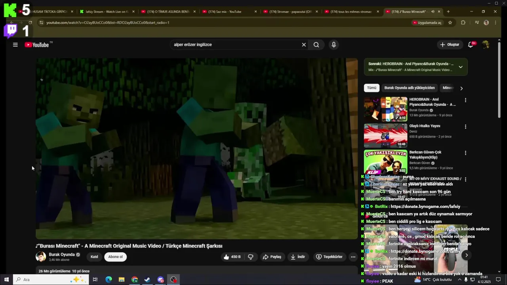This screenshot has width=507, height=285.
Task: Click İndir download button
Action: pyautogui.click(x=297, y=257)
